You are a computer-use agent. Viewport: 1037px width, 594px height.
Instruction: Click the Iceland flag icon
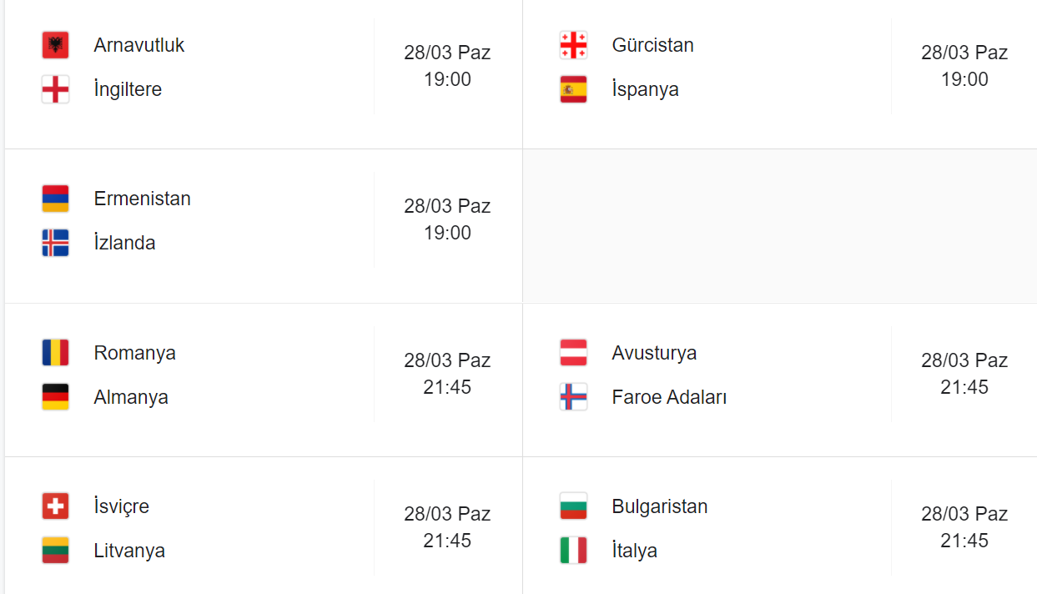[55, 243]
